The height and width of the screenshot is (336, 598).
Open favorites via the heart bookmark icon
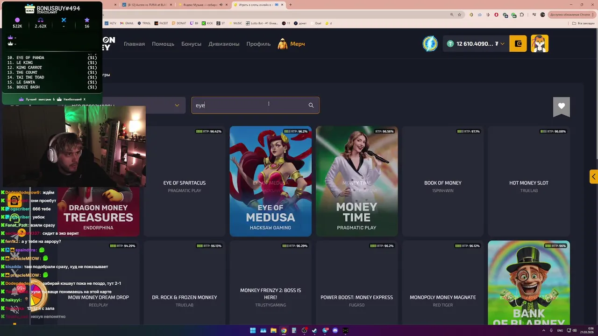(x=562, y=106)
